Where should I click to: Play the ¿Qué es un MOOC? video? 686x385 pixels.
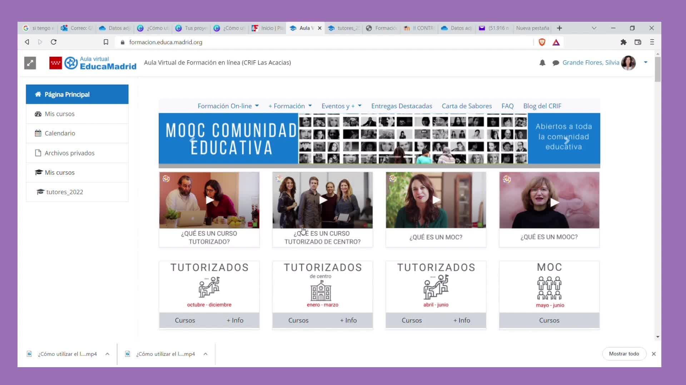[554, 202]
